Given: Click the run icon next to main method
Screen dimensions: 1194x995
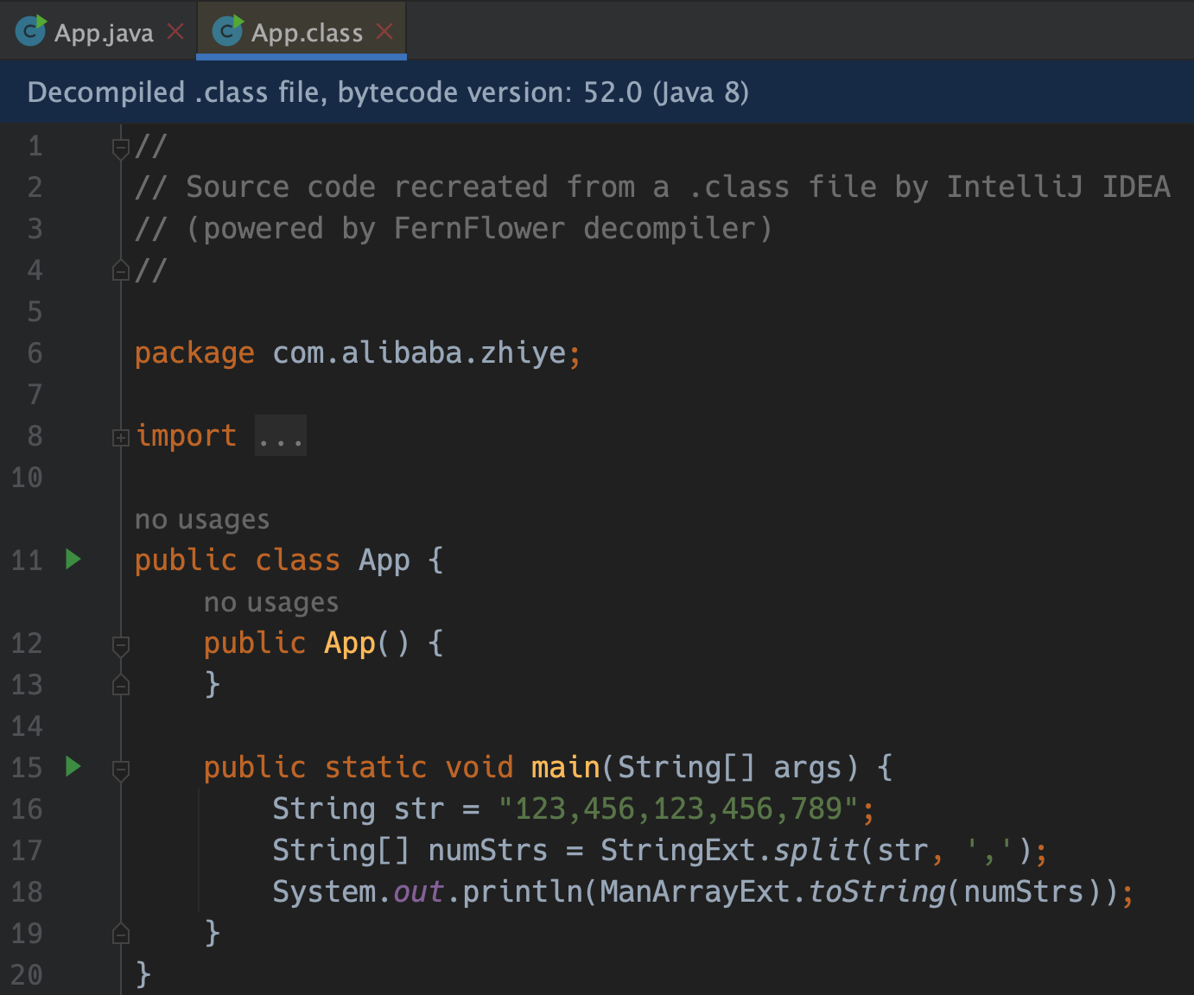Looking at the screenshot, I should [73, 767].
